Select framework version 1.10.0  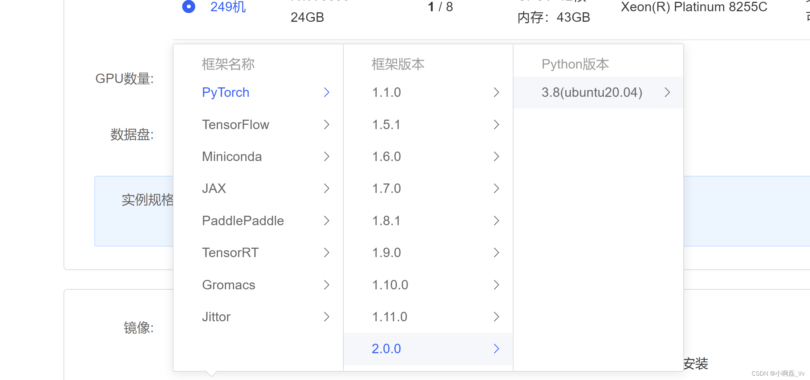[390, 285]
